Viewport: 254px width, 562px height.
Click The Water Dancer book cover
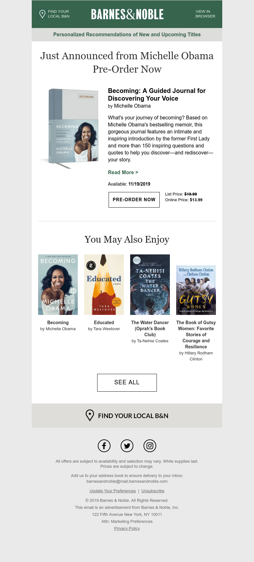pyautogui.click(x=150, y=285)
